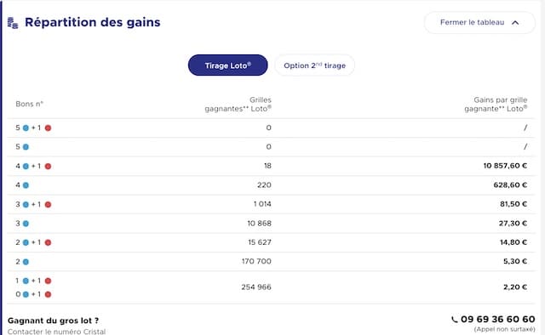Click the blue ball in the 0+1 row
The height and width of the screenshot is (335, 545).
26,294
